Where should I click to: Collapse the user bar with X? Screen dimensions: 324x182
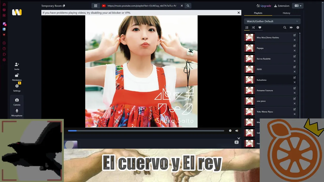239,138
